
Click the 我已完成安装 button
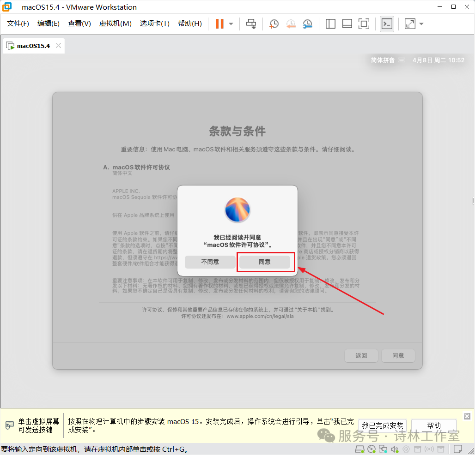pos(383,425)
